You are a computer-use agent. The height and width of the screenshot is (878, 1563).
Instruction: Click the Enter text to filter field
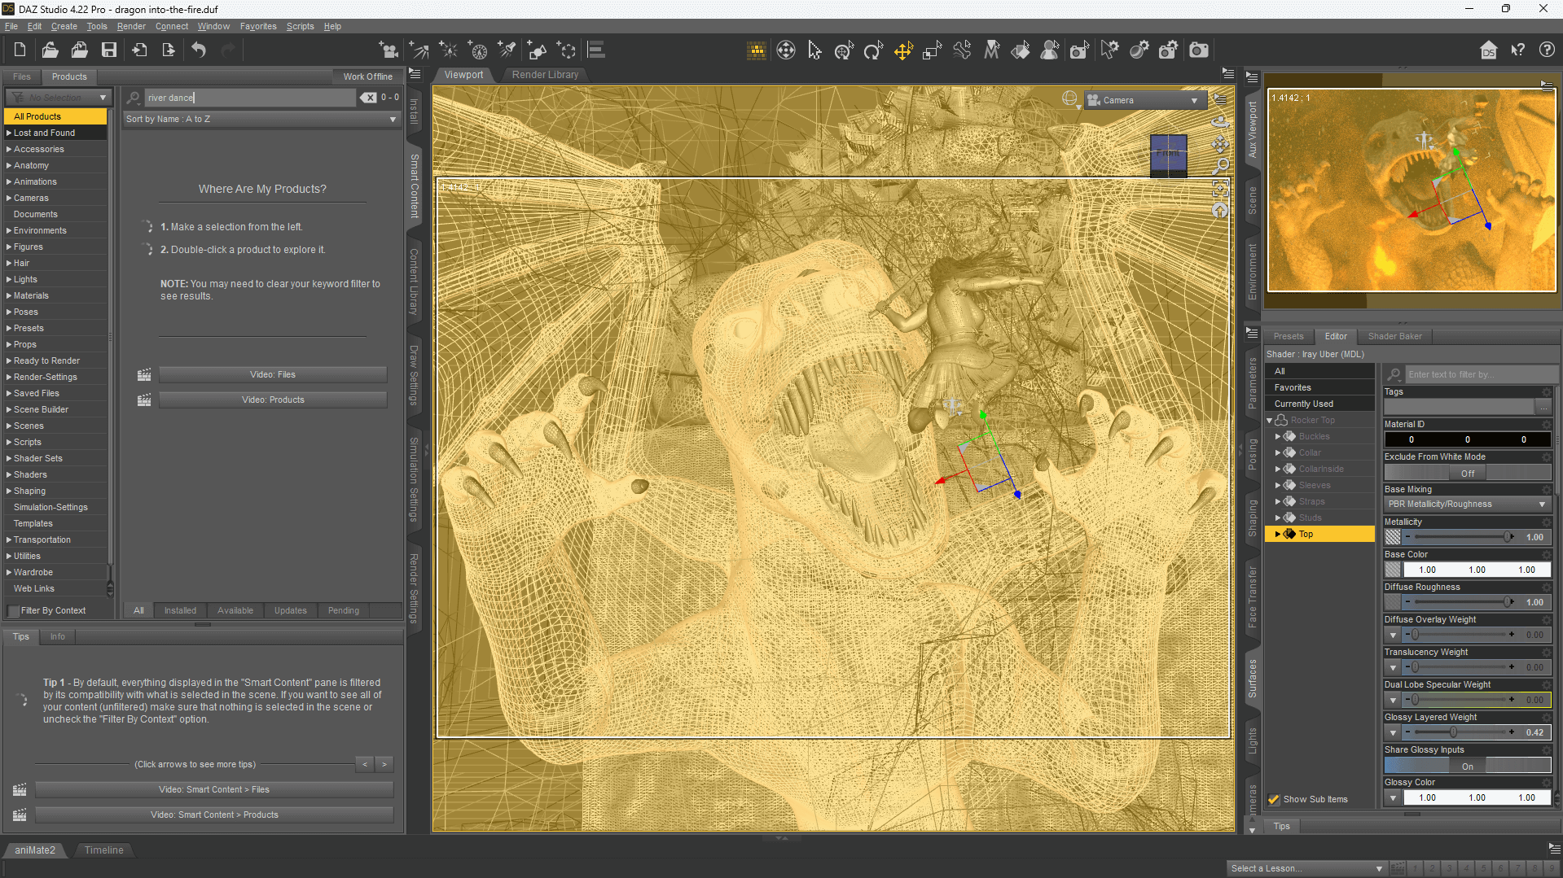pos(1481,374)
